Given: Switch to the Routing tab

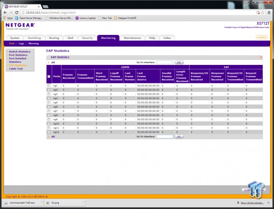Looking at the screenshot, I should point(54,38).
